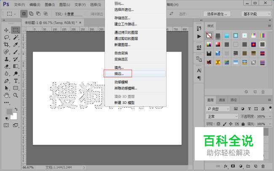Viewport: 274px width, 171px height.
Task: Choose Layer Via Copy menu entry
Action: coord(135,33)
